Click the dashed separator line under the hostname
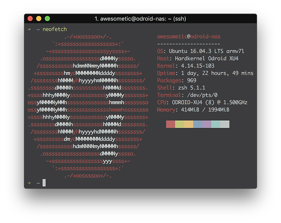281x223 pixels. 189,44
